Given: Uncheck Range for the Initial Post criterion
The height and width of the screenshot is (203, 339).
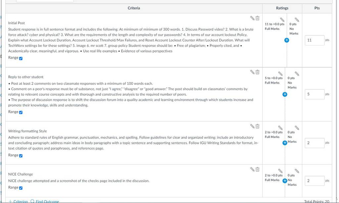Looking at the screenshot, I should pos(21,58).
